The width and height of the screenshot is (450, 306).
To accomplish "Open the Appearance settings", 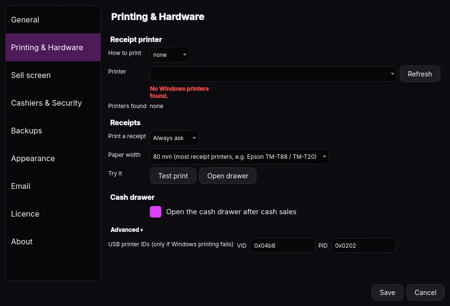I will click(x=53, y=158).
